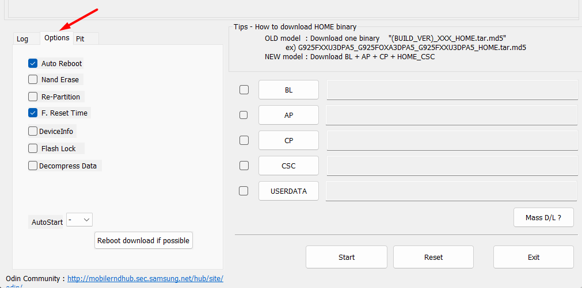Open the Odin Community link
582x288 pixels.
tap(145, 279)
